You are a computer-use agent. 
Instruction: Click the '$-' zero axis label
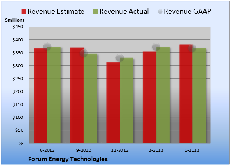point(21,143)
